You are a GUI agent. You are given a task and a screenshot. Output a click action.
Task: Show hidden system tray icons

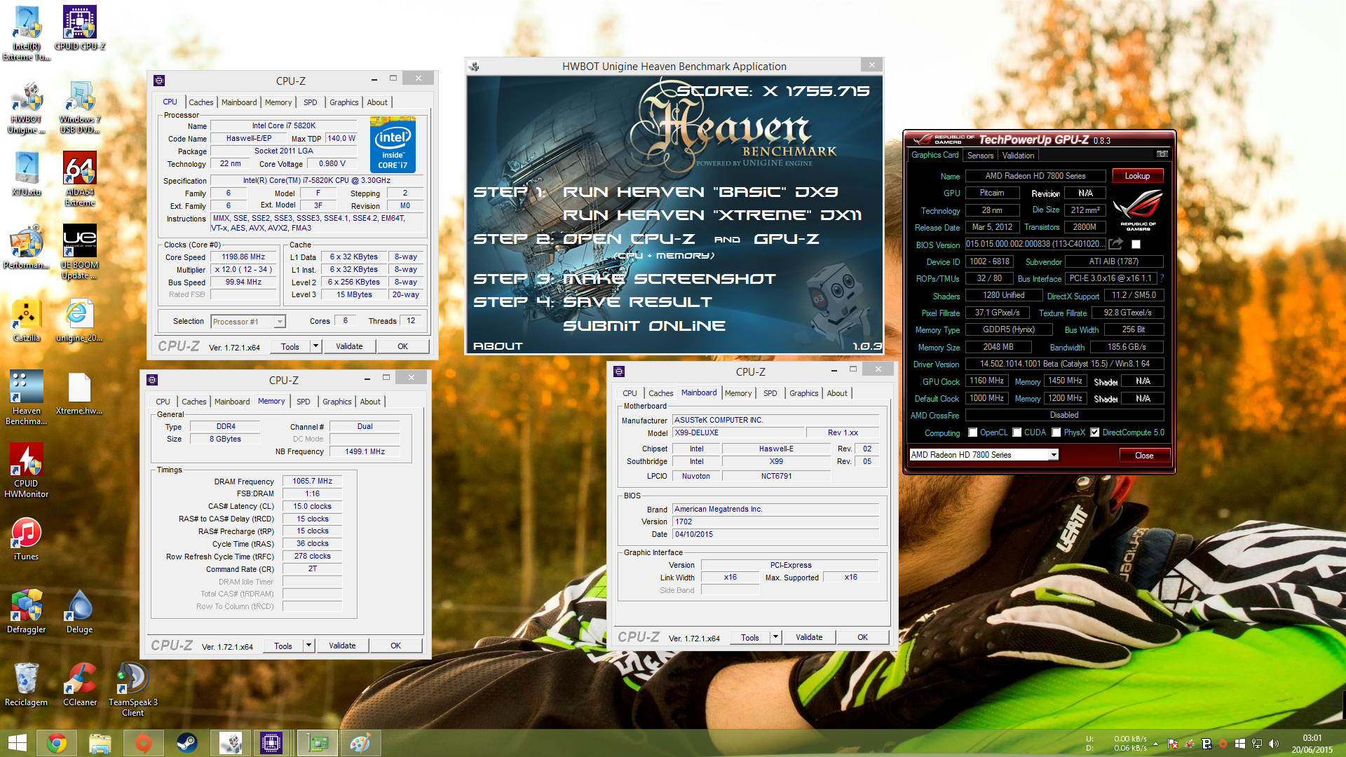tap(1155, 744)
